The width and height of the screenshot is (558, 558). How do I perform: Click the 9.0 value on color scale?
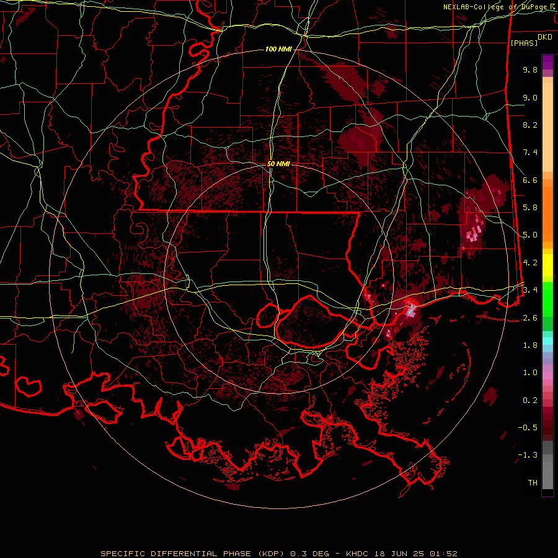[x=530, y=98]
